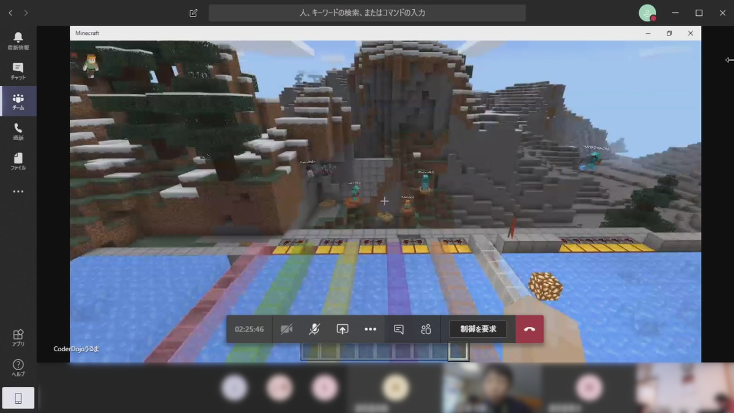
Task: Open the profile avatar menu
Action: [647, 12]
